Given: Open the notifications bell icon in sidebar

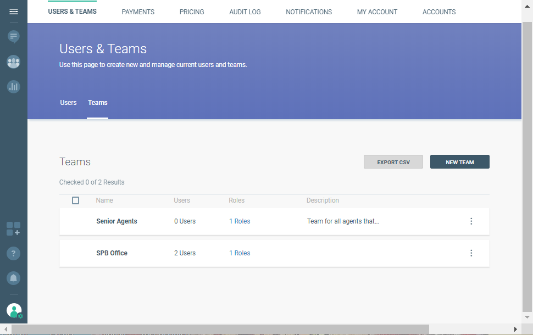Looking at the screenshot, I should coord(14,278).
